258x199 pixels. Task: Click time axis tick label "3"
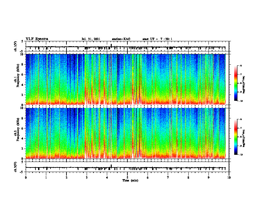[87, 178]
